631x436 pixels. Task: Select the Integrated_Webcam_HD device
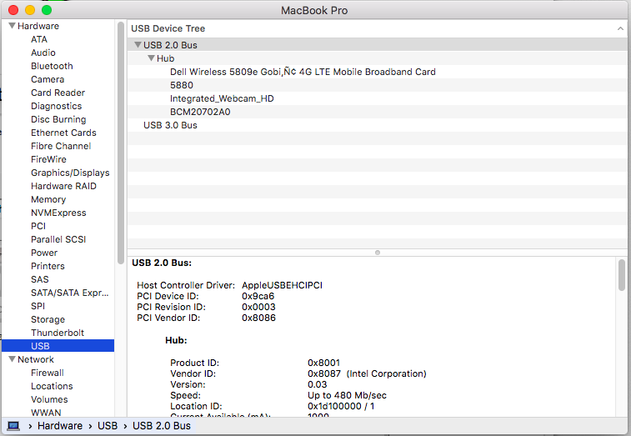[222, 98]
